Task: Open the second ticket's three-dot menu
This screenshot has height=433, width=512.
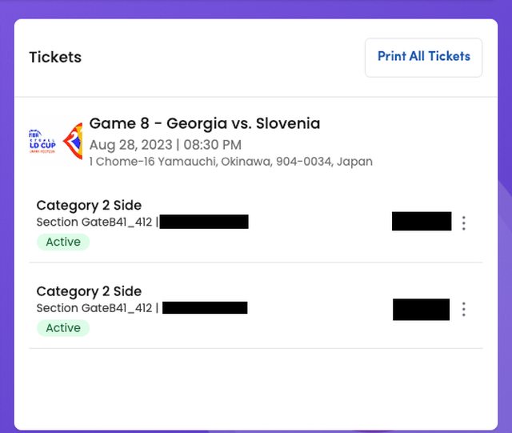Action: (463, 309)
